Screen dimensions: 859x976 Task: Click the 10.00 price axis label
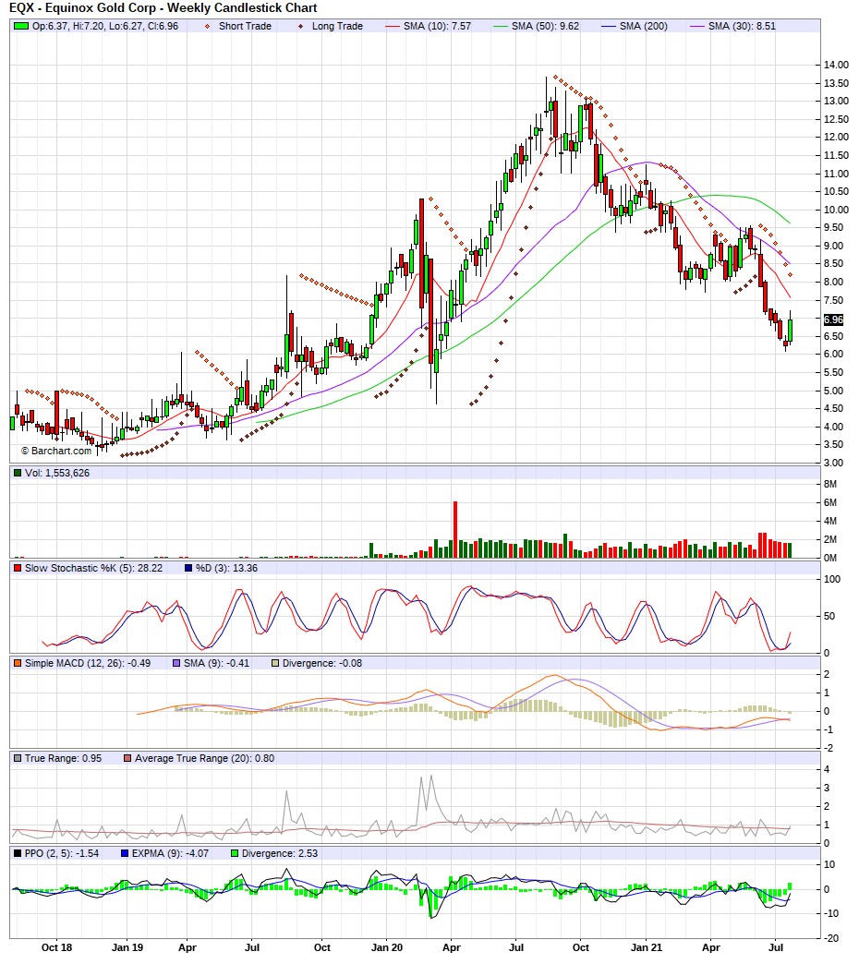(x=836, y=210)
